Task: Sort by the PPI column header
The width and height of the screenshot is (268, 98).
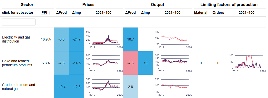Action: click(x=46, y=12)
